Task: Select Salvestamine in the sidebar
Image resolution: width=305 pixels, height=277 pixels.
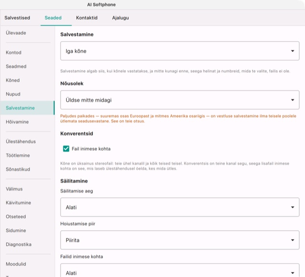Action: pyautogui.click(x=28, y=108)
